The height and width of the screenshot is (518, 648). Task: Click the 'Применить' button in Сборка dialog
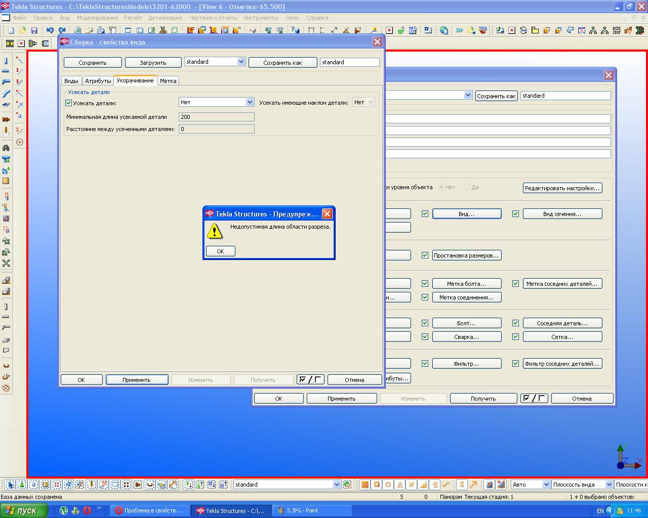point(137,380)
